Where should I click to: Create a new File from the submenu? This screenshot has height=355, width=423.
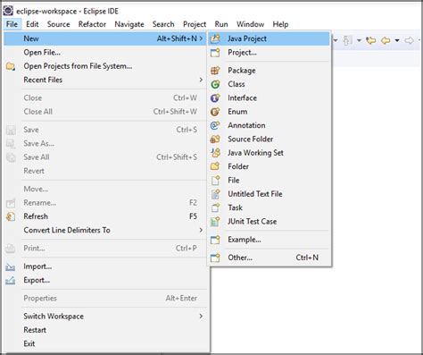pyautogui.click(x=270, y=180)
